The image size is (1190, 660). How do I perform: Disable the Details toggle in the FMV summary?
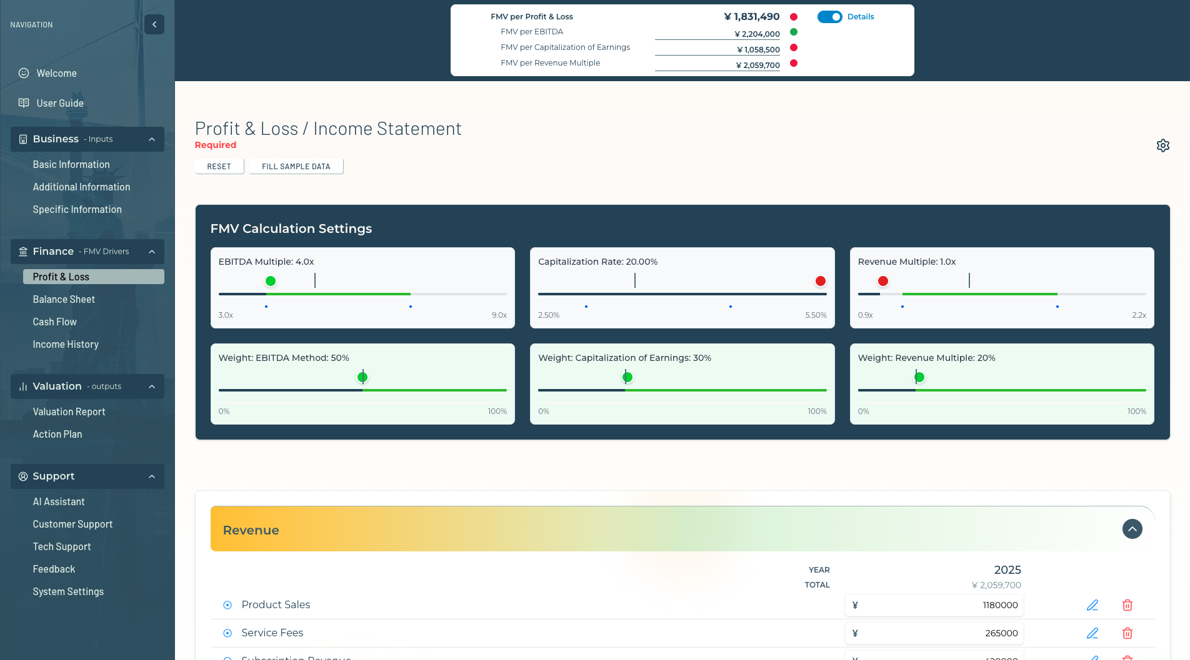point(829,16)
